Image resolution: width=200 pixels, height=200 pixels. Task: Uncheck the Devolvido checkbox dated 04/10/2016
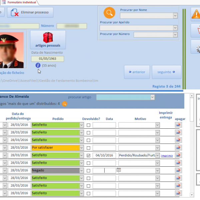(88, 155)
